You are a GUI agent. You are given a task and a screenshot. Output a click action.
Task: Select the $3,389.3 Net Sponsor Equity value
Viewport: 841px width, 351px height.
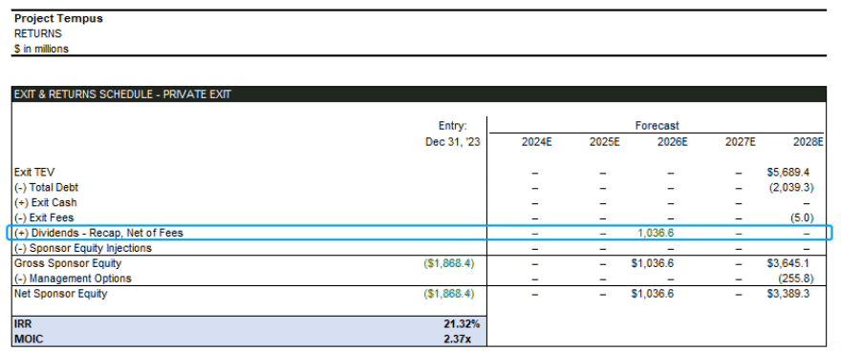pyautogui.click(x=788, y=294)
